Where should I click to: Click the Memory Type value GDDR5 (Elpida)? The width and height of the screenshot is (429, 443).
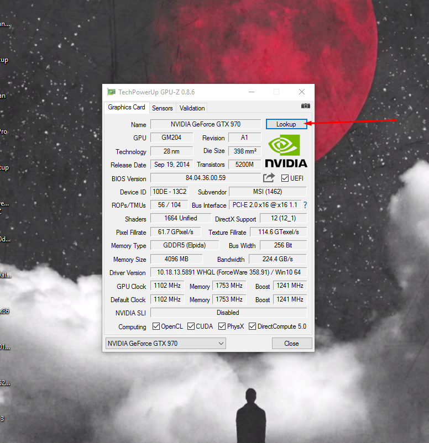(185, 245)
